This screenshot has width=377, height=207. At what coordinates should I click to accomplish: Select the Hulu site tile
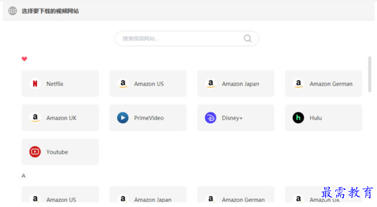pos(323,118)
